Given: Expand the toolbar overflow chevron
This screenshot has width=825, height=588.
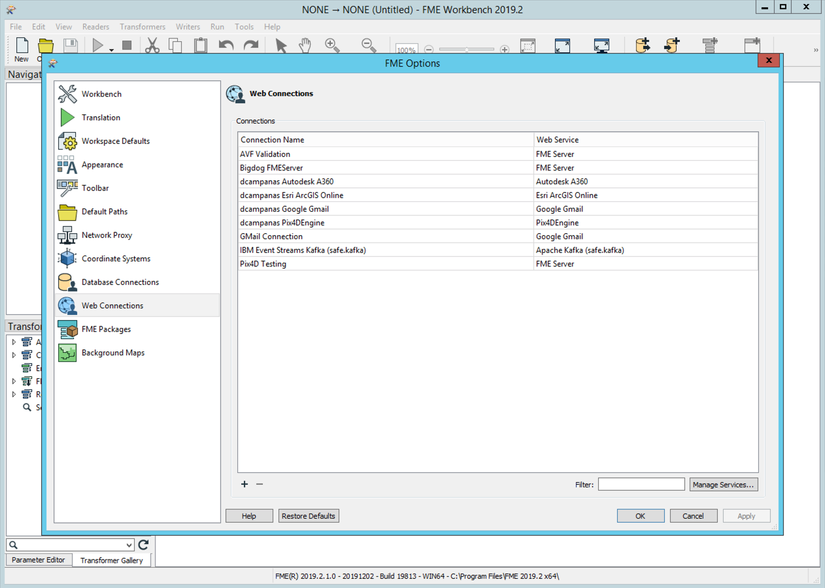Looking at the screenshot, I should tap(816, 50).
